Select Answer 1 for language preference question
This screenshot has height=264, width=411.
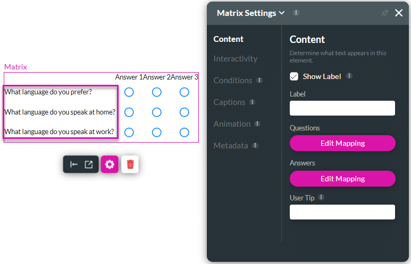tap(129, 92)
